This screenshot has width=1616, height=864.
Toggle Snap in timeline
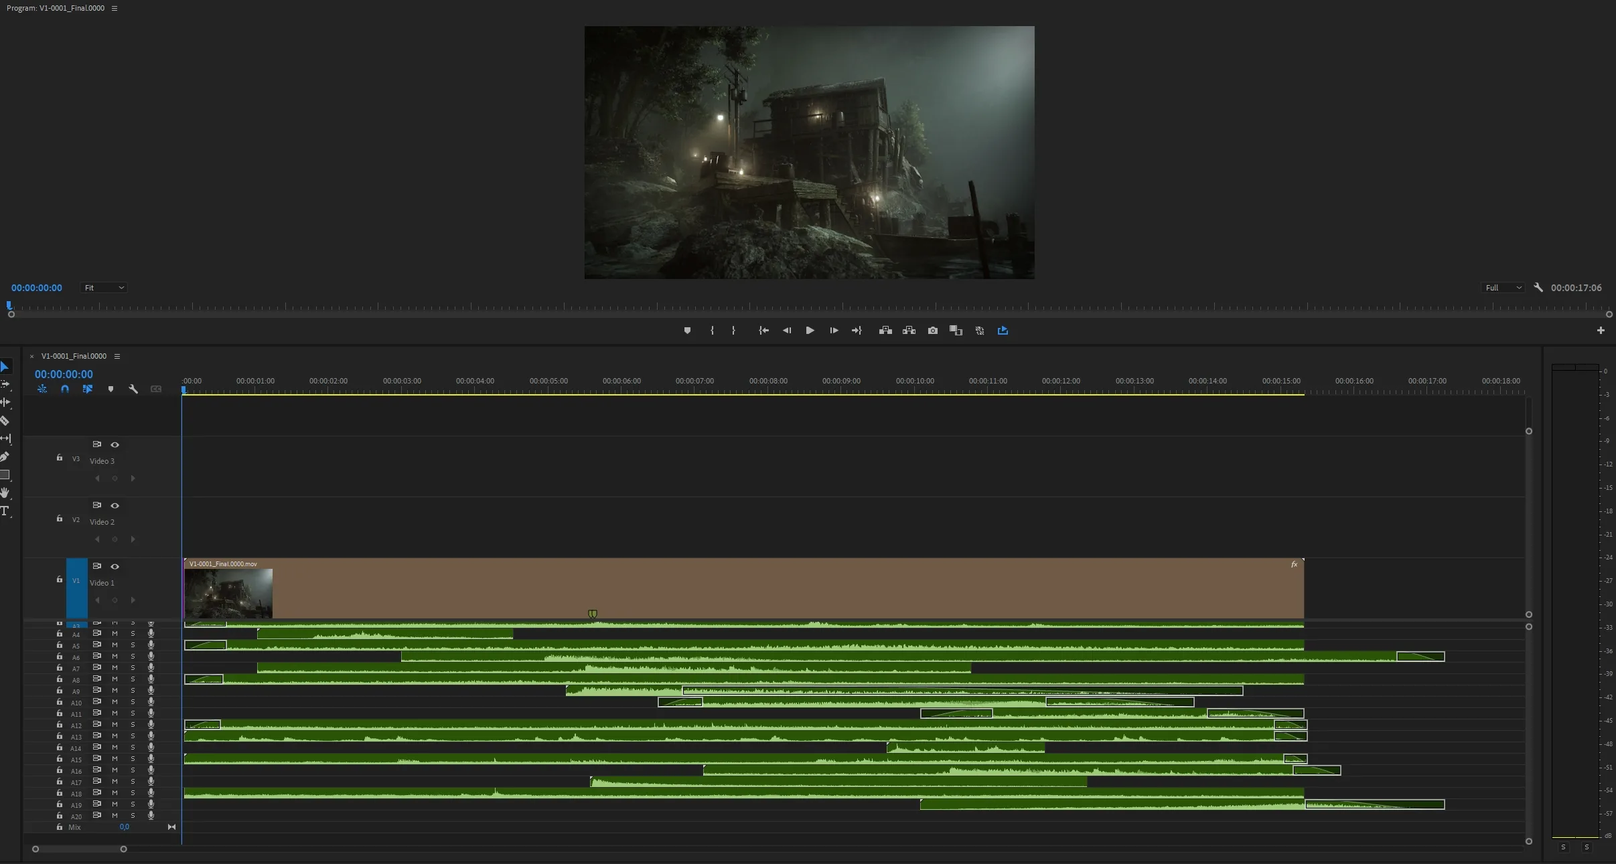65,389
